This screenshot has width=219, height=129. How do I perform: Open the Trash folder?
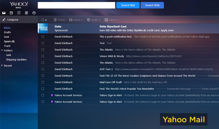click(x=7, y=46)
